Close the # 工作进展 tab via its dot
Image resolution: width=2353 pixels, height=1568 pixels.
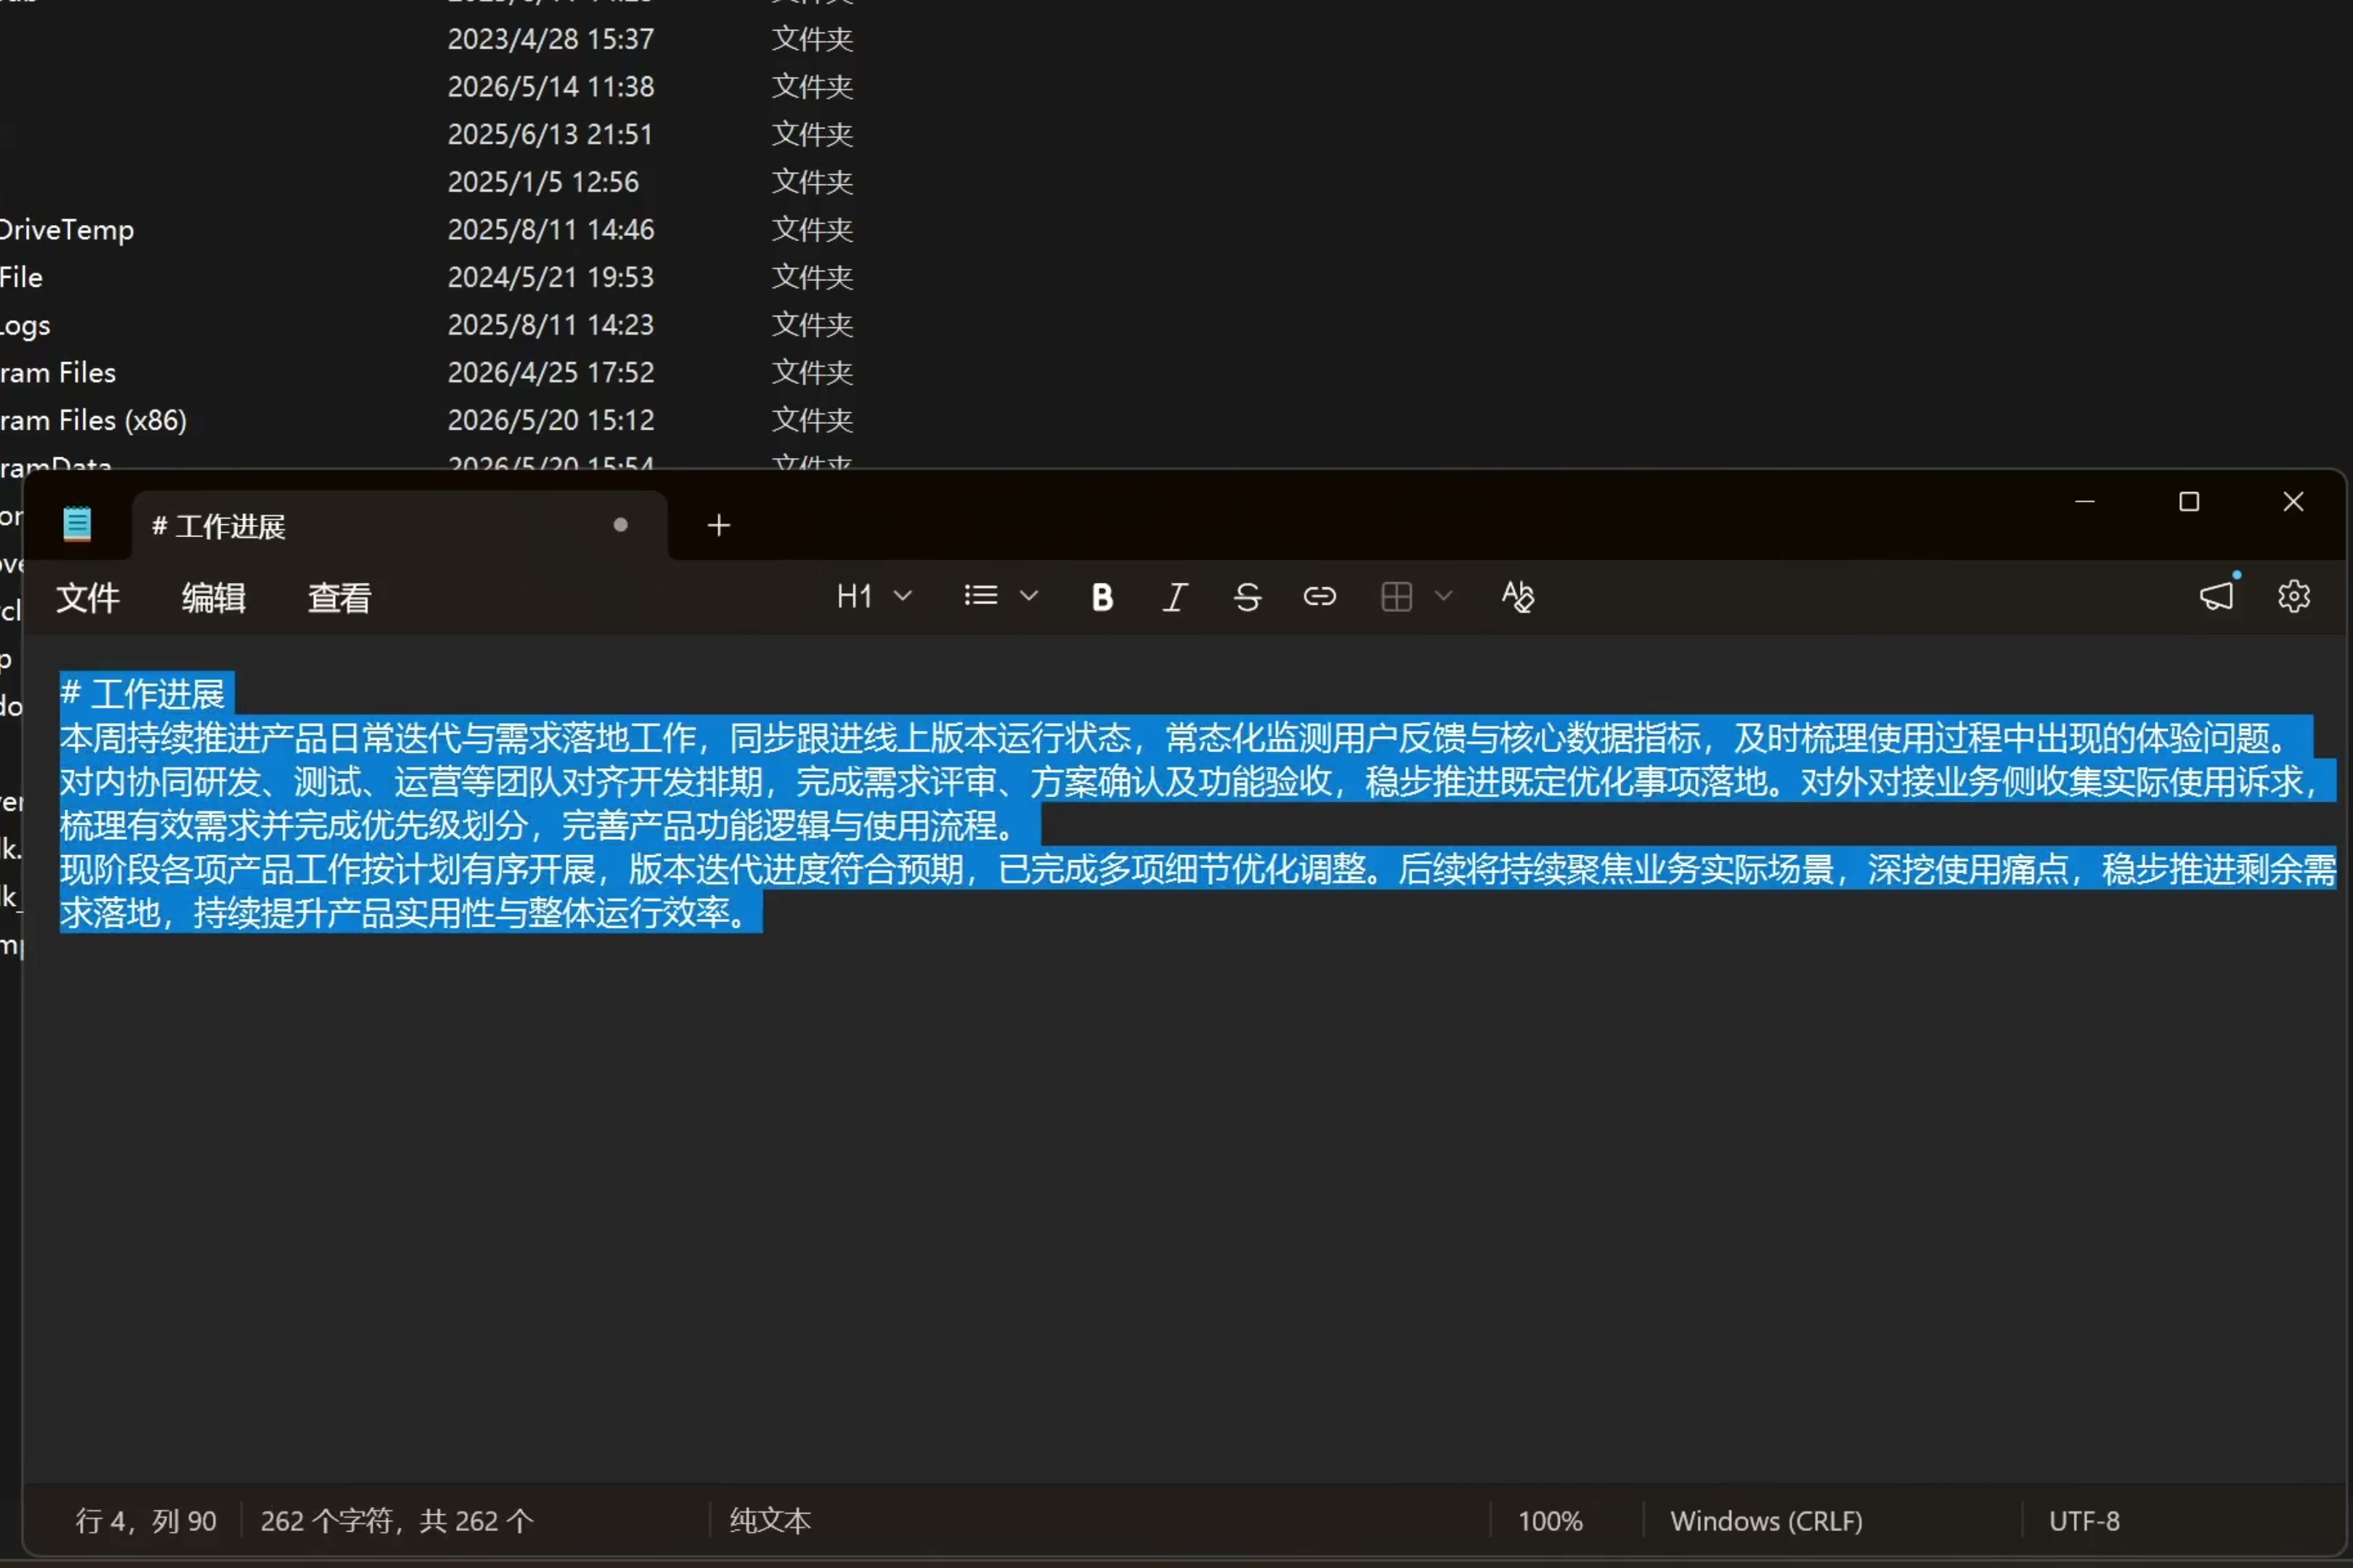(620, 525)
